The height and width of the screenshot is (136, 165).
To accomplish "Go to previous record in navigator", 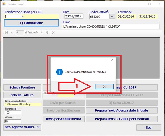I will click(x=12, y=33).
